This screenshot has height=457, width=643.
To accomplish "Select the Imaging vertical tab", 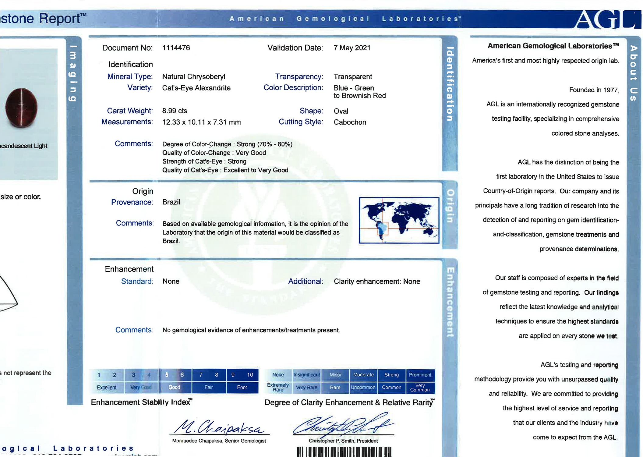I will pos(73,73).
